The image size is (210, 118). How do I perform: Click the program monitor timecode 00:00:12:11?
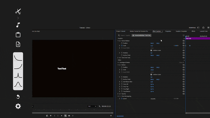pyautogui.click(x=106, y=106)
